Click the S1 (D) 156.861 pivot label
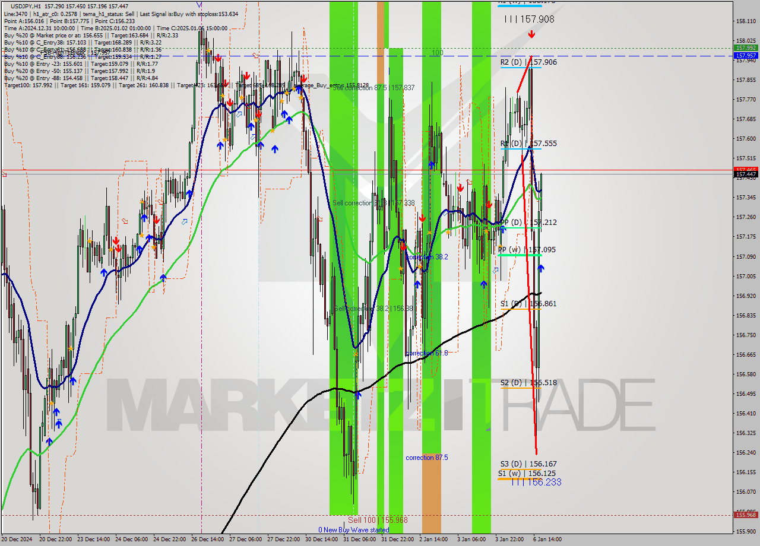This screenshot has width=760, height=546. [528, 304]
